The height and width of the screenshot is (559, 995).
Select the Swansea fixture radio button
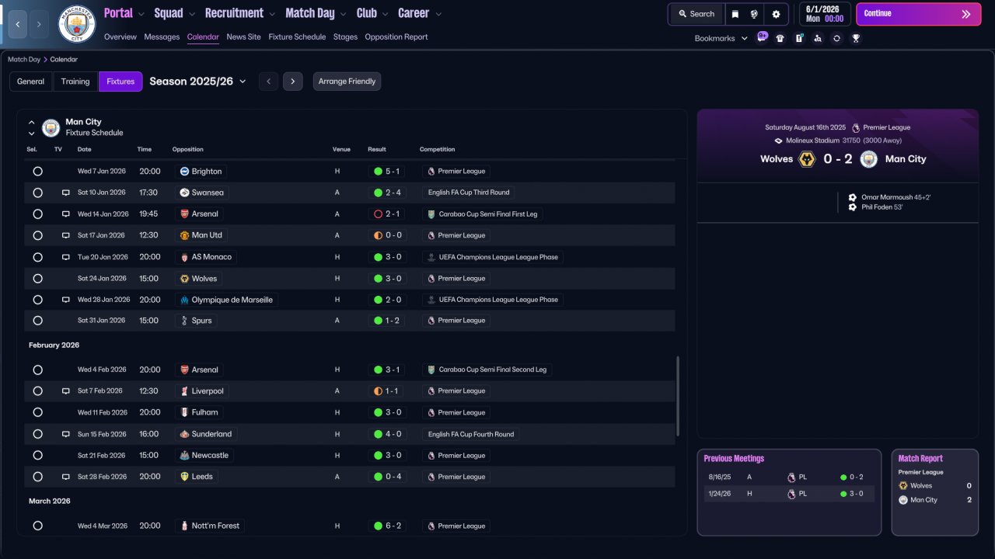tap(37, 193)
